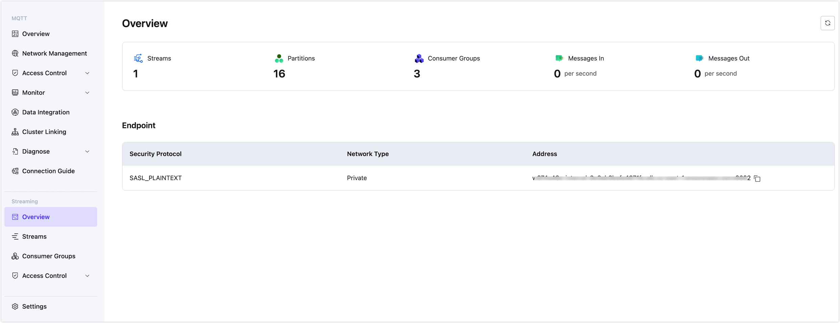The height and width of the screenshot is (323, 840).
Task: Open Network Management page
Action: [x=51, y=53]
